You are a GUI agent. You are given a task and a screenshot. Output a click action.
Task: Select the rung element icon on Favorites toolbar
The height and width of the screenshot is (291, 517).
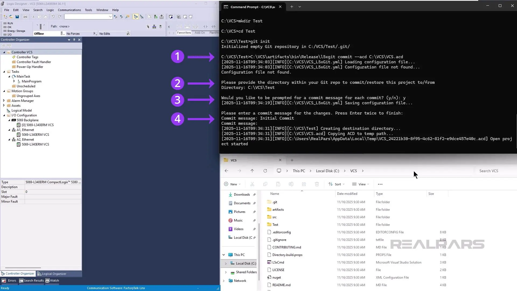[x=179, y=26]
